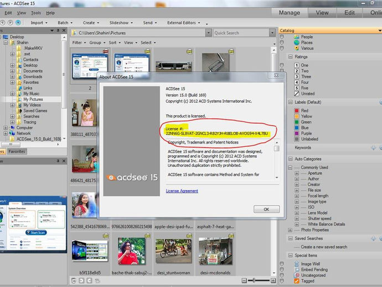Toggle Easy-Select shield beside Uncategorized
This screenshot has width=382, height=287.
tap(282, 275)
